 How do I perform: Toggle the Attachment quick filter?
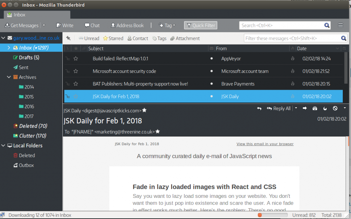[185, 38]
